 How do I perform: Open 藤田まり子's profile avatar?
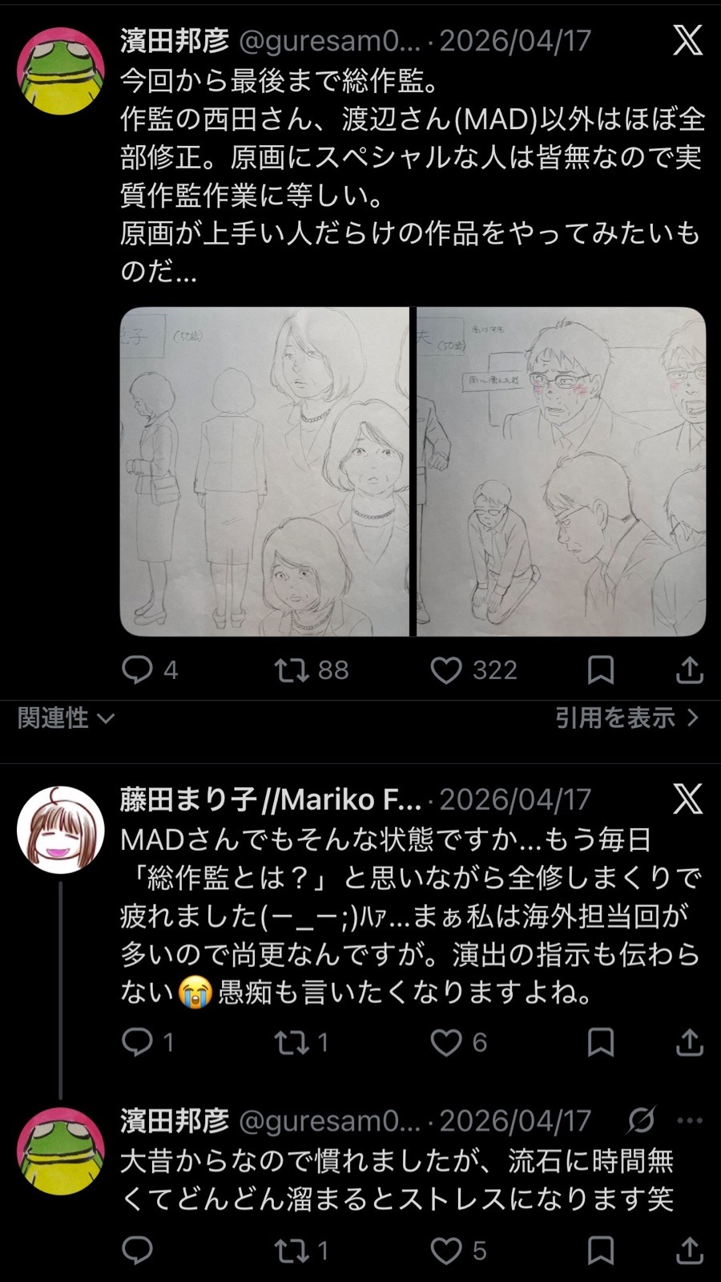click(61, 830)
